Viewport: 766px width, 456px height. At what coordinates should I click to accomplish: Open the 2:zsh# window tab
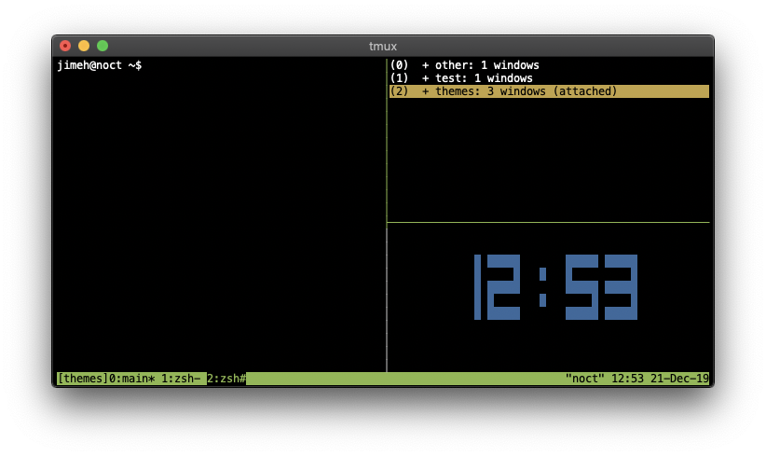pos(226,379)
